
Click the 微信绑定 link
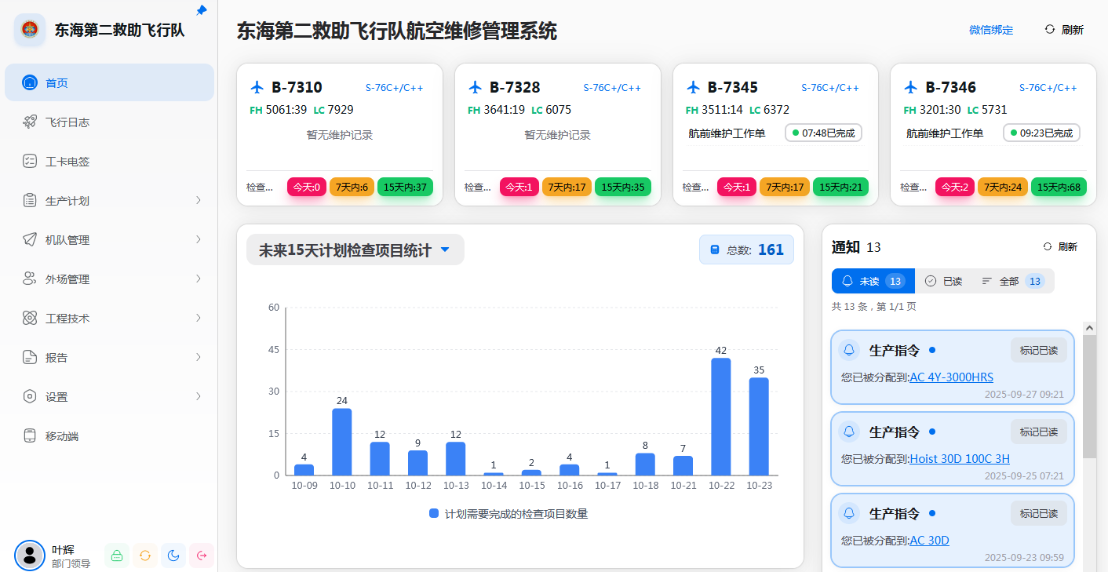pos(990,30)
